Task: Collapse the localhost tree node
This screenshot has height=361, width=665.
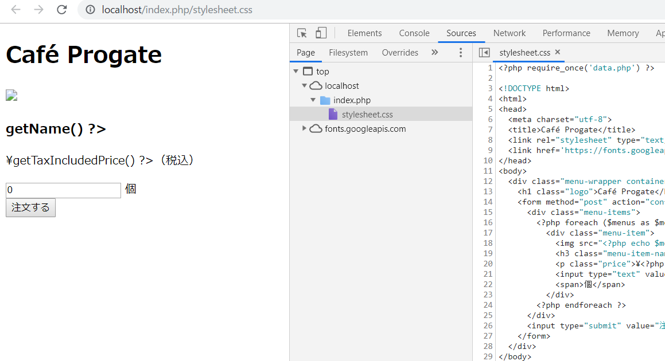Action: tap(304, 85)
